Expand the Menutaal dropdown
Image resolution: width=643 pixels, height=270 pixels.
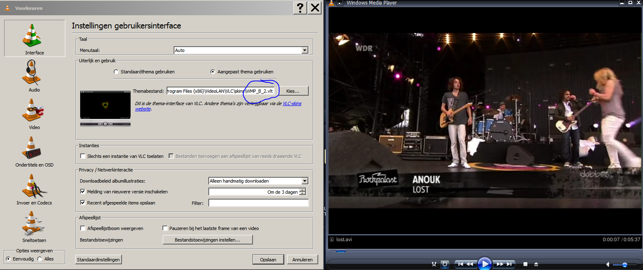[305, 50]
